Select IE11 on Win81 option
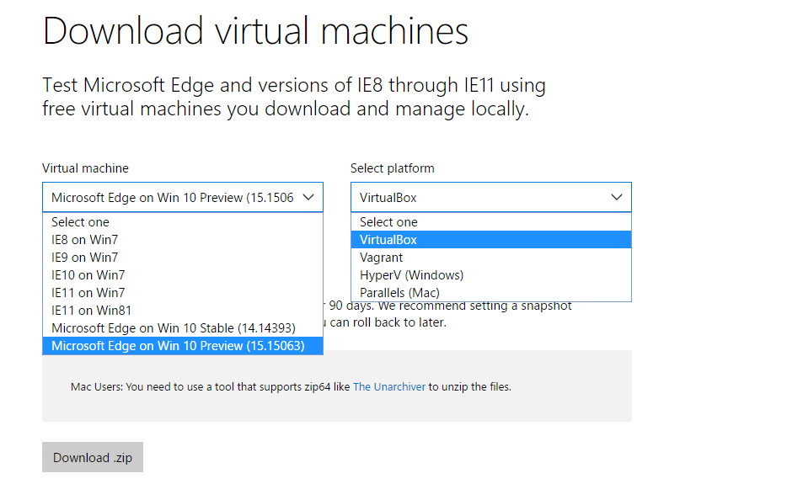803x484 pixels. click(x=183, y=310)
